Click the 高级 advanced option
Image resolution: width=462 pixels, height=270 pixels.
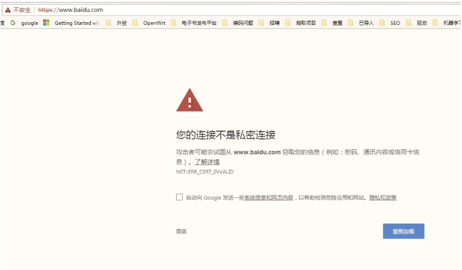click(x=181, y=231)
